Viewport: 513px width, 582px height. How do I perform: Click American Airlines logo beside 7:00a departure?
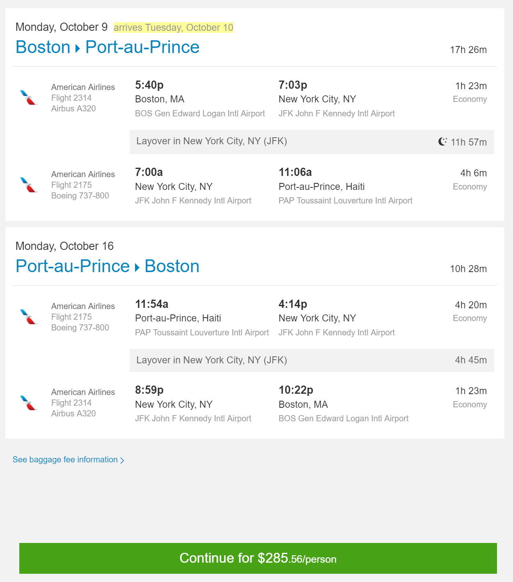pyautogui.click(x=28, y=185)
